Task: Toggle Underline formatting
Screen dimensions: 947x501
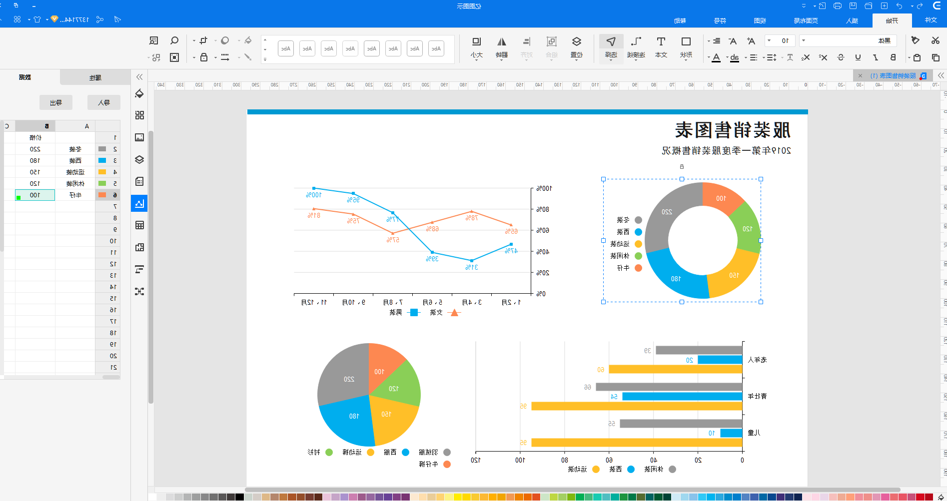Action: point(858,57)
